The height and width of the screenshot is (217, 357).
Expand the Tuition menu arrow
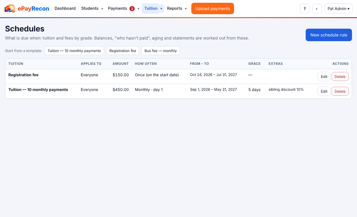tap(161, 9)
